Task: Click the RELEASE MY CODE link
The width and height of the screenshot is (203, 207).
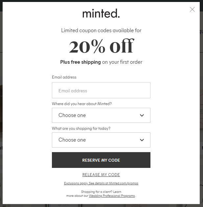Action: [101, 175]
